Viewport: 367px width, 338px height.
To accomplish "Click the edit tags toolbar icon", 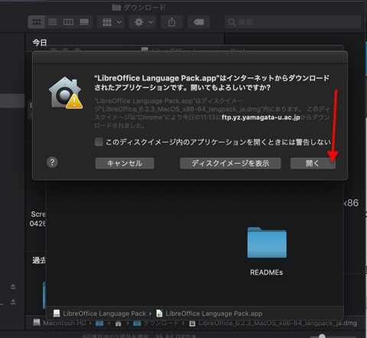I will pos(199,22).
